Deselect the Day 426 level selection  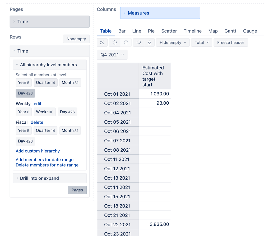[x=25, y=93]
